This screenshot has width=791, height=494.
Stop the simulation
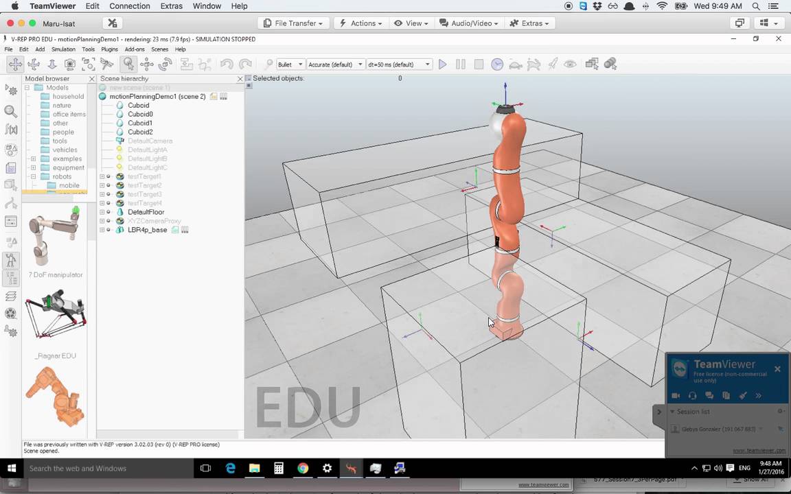pyautogui.click(x=479, y=64)
